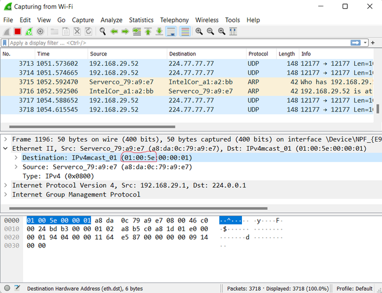The height and width of the screenshot is (293, 382).
Task: Click the Find a packet magnifier icon
Action: point(102,32)
